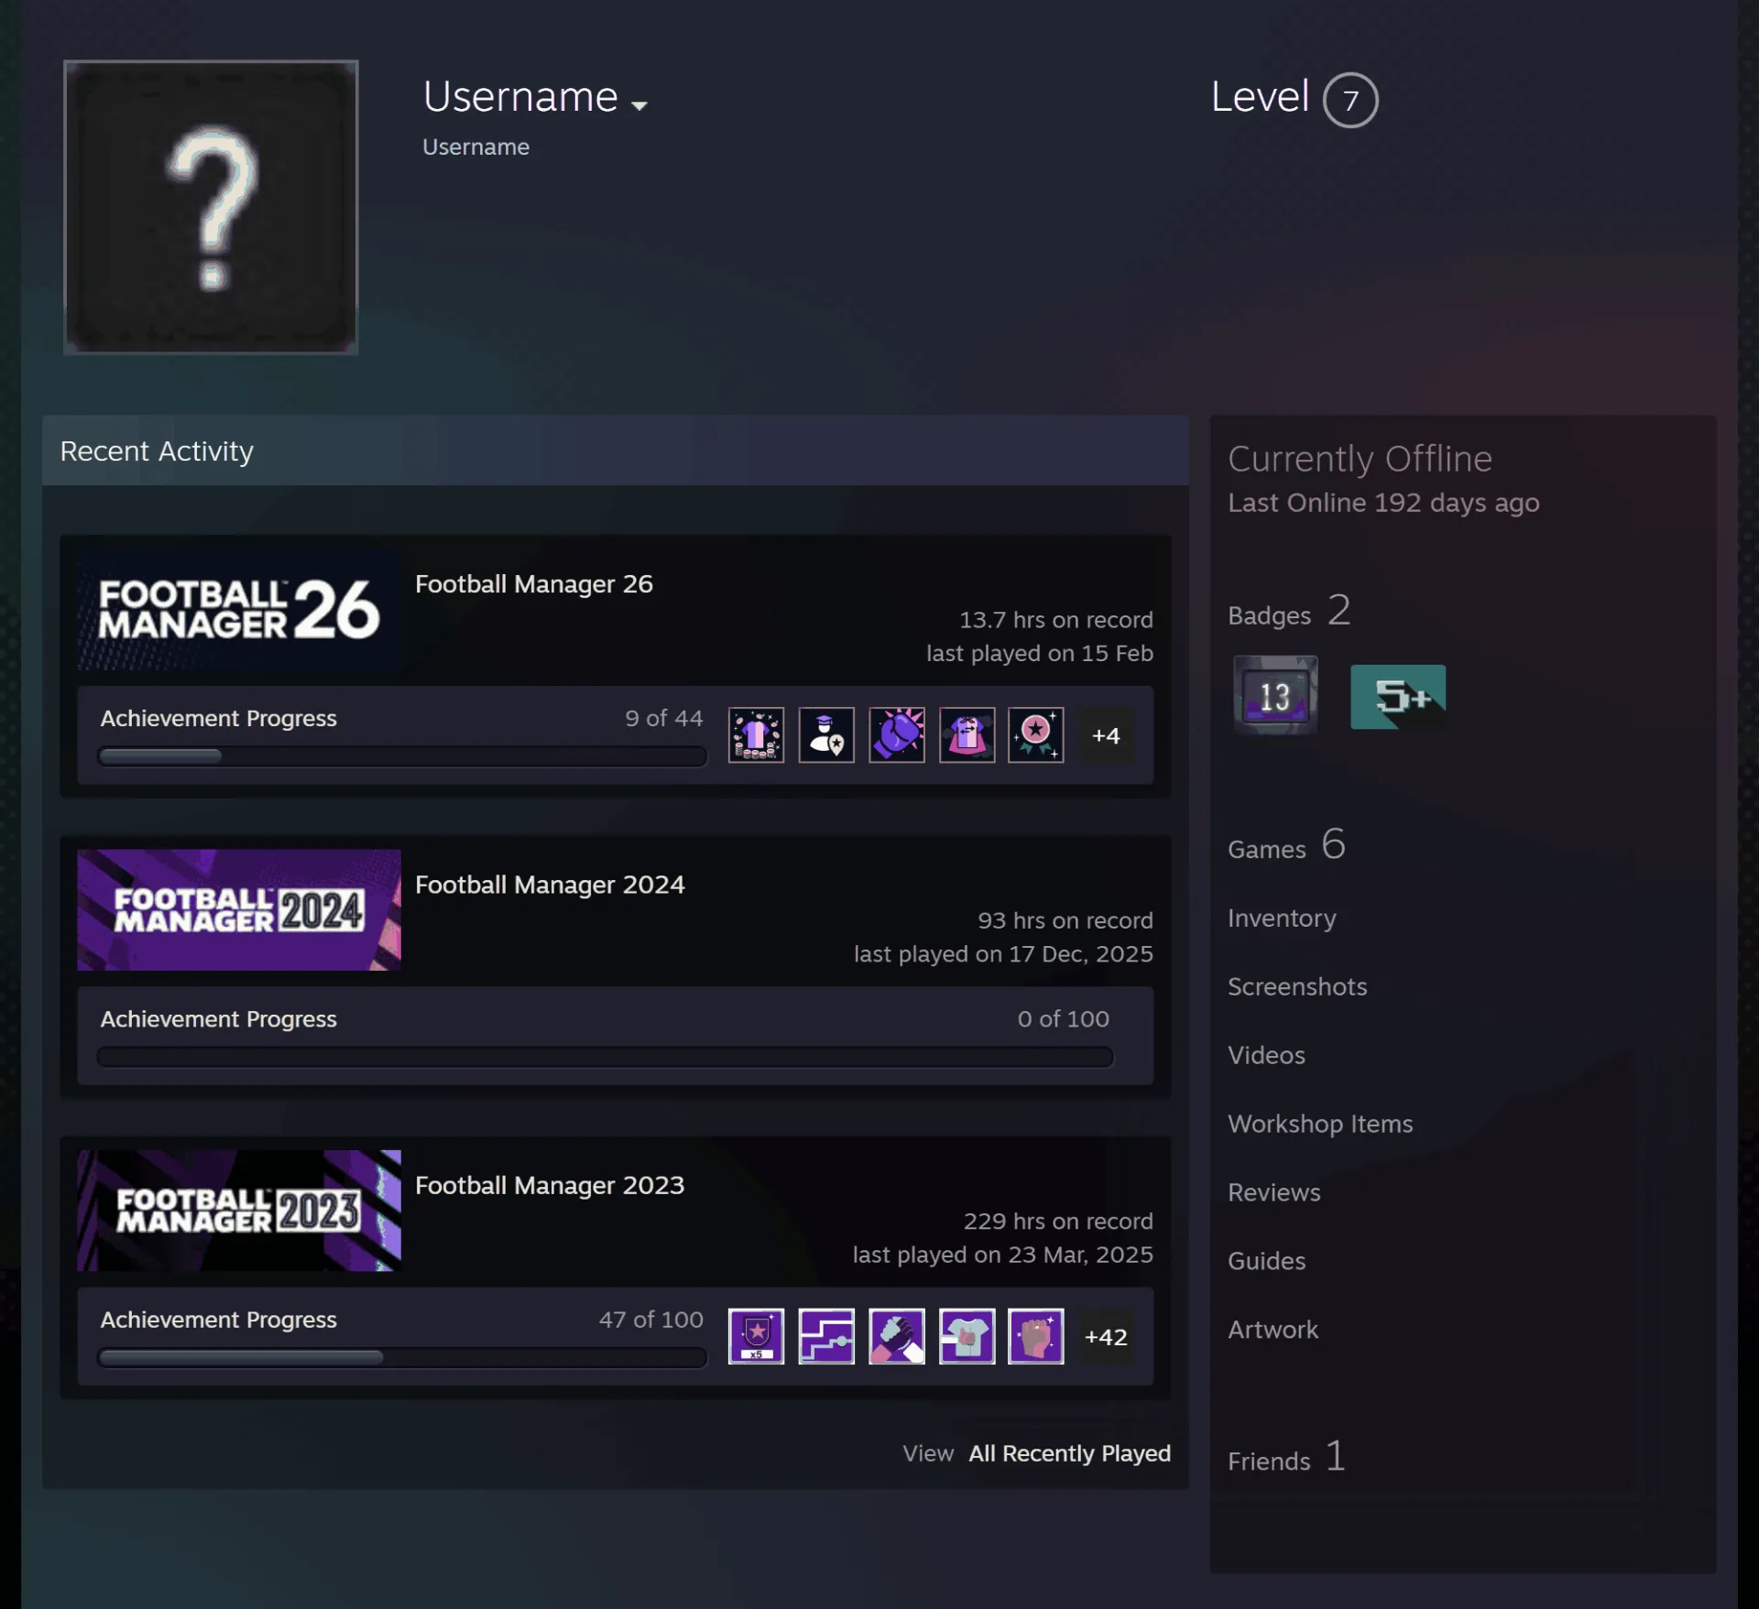Image resolution: width=1759 pixels, height=1609 pixels.
Task: Select the Football Manager 2023 achievement progress bar
Action: (x=402, y=1358)
